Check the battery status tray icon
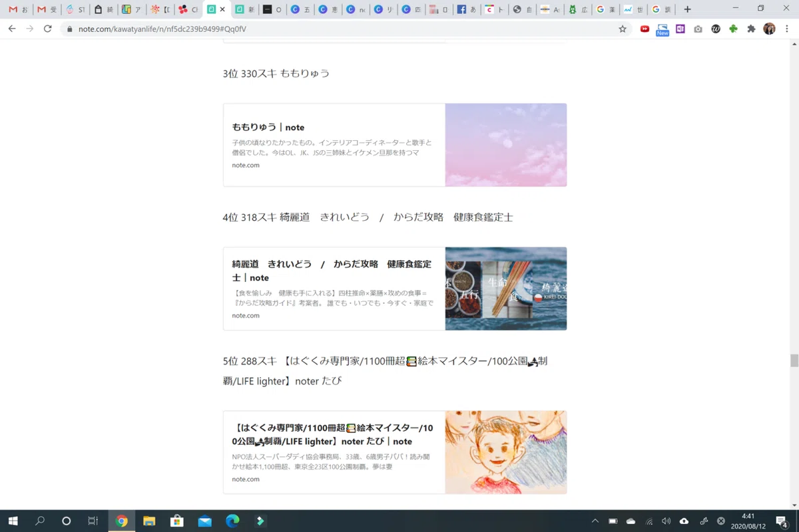This screenshot has width=799, height=532. click(x=613, y=521)
